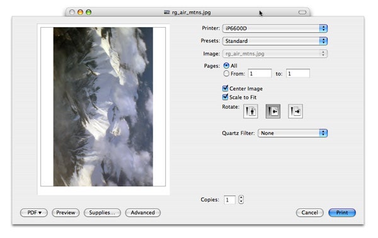This screenshot has height=238, width=378.
Task: Click the Supplies button
Action: 102,213
